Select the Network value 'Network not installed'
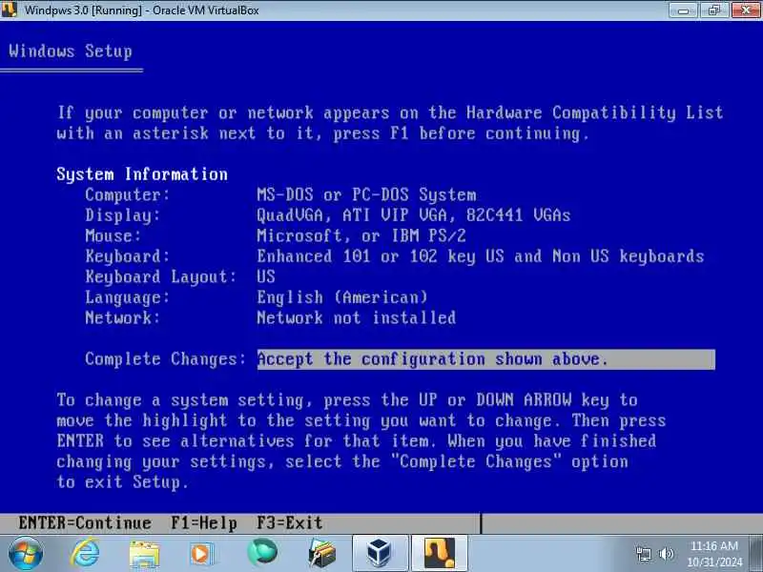 tap(356, 317)
